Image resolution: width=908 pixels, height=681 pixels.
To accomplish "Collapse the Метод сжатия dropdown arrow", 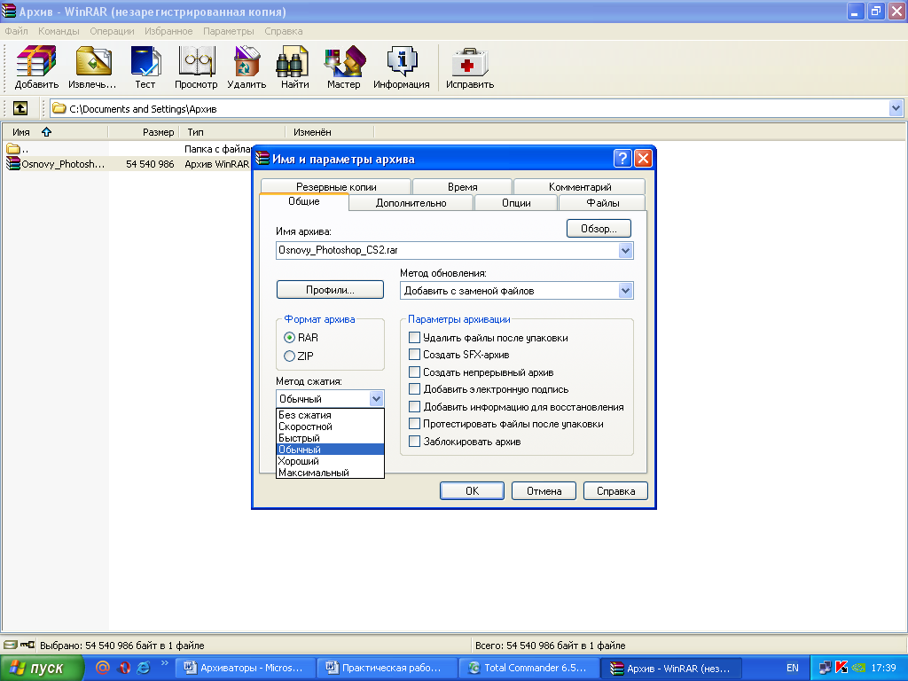I will (x=376, y=398).
